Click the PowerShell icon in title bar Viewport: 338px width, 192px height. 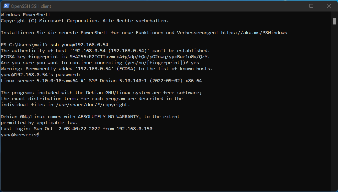click(6, 6)
